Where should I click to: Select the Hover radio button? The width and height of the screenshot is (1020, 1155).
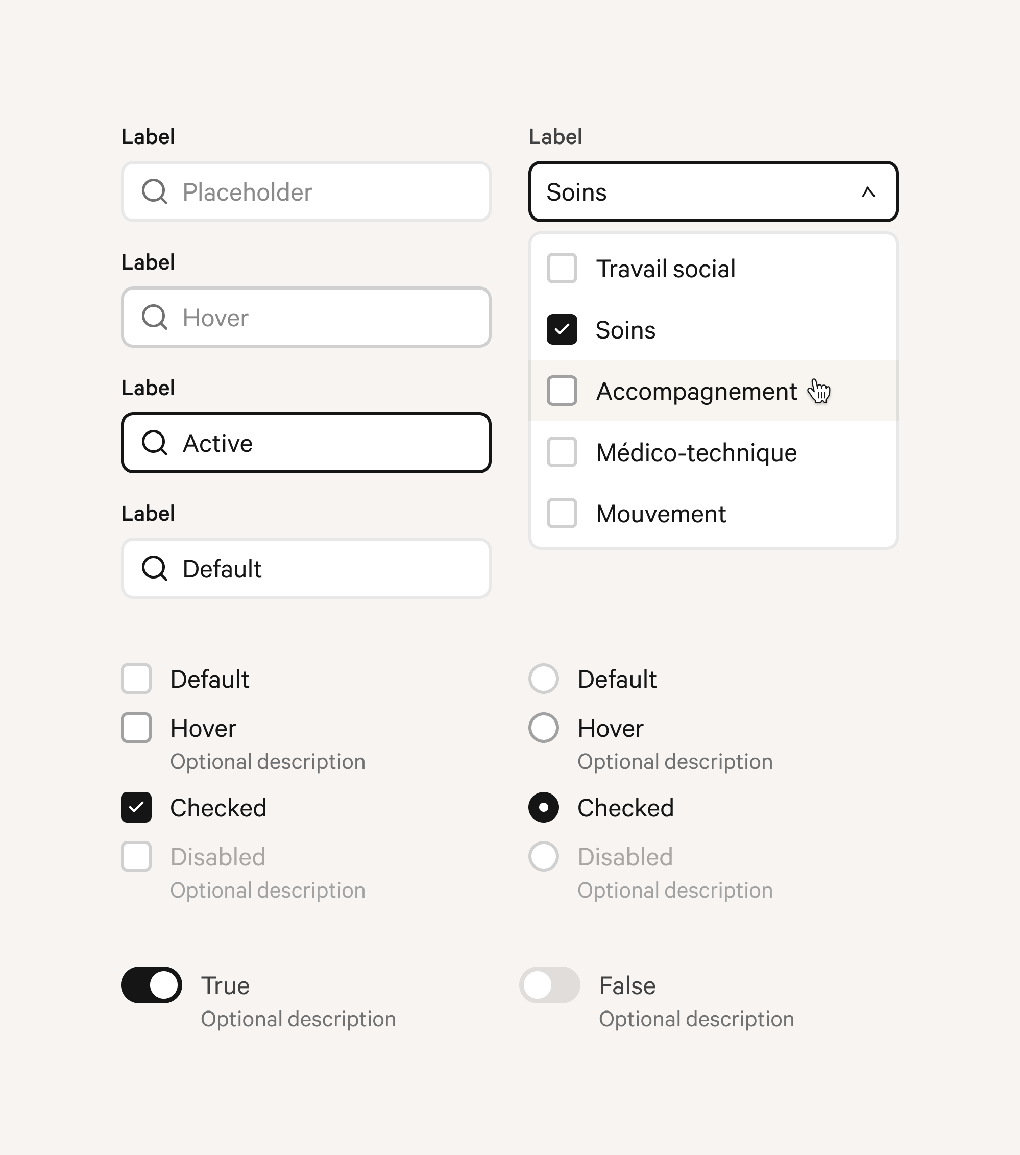(544, 728)
